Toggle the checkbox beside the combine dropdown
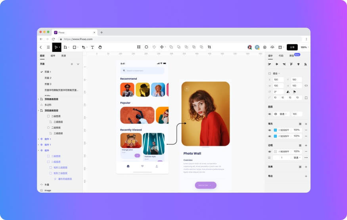The height and width of the screenshot is (220, 347). coord(270,74)
